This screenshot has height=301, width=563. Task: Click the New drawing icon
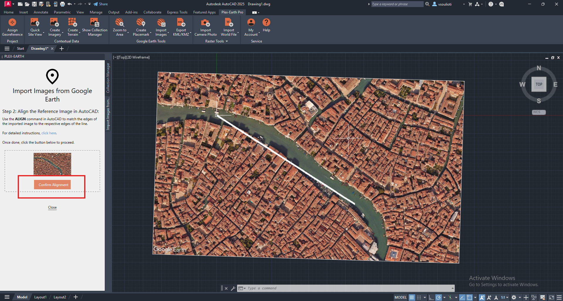(20, 4)
